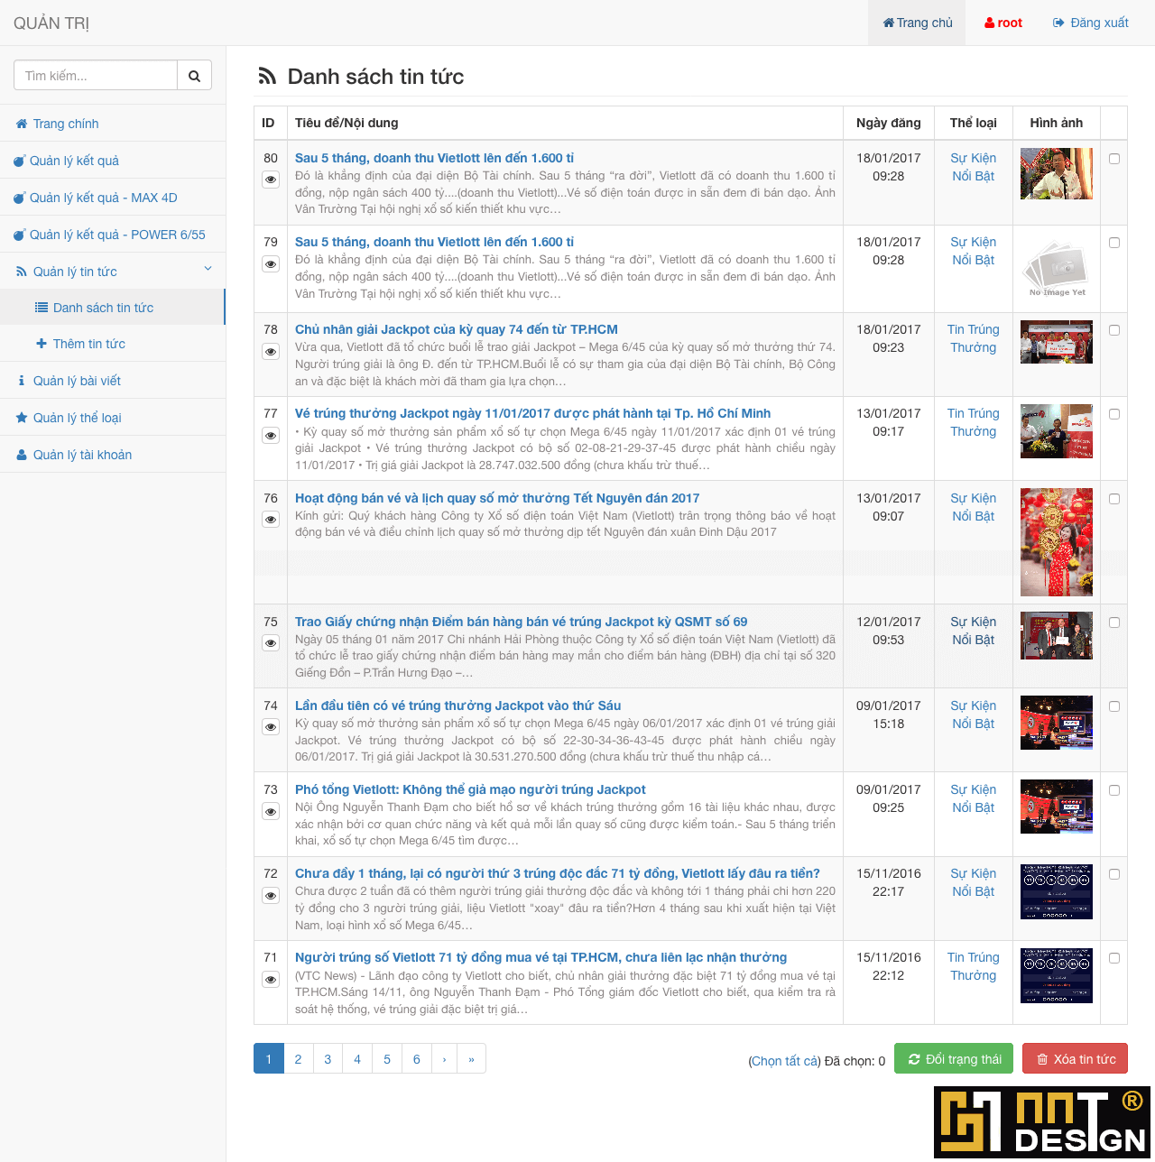Viewport: 1155px width, 1162px height.
Task: Toggle eye visibility for news ID 80
Action: 271,180
